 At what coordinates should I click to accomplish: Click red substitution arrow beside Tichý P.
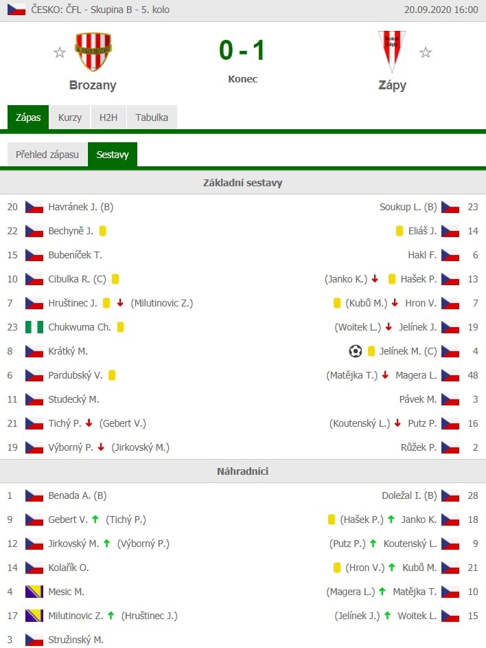click(89, 423)
